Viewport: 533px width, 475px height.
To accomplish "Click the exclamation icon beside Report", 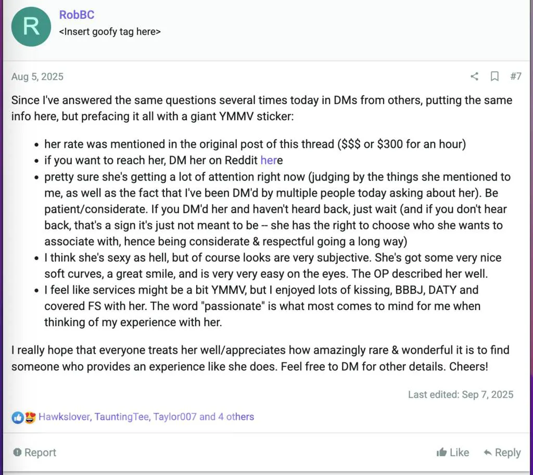I will pos(17,453).
